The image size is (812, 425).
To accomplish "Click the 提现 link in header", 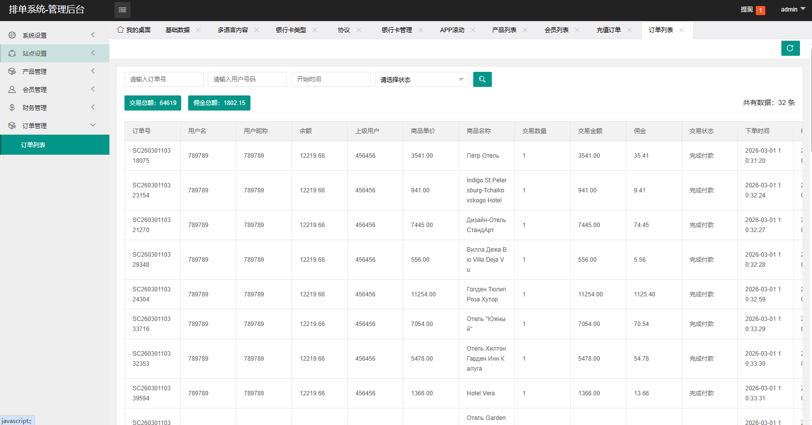I will point(747,10).
